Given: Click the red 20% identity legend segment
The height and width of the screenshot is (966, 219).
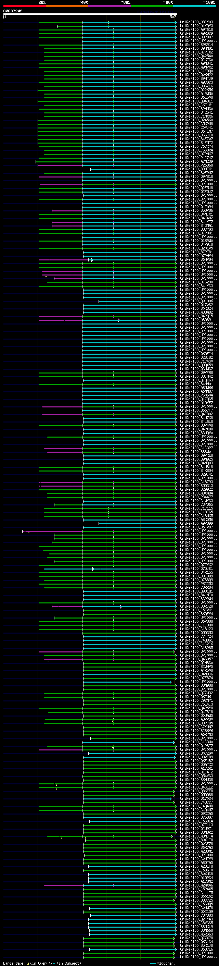Looking at the screenshot, I should point(24,6).
